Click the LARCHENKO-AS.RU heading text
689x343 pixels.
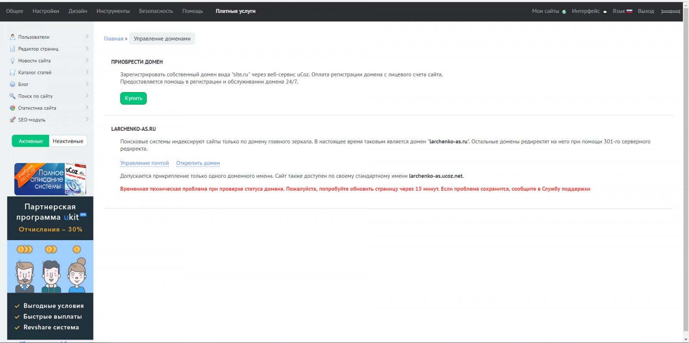coord(133,129)
